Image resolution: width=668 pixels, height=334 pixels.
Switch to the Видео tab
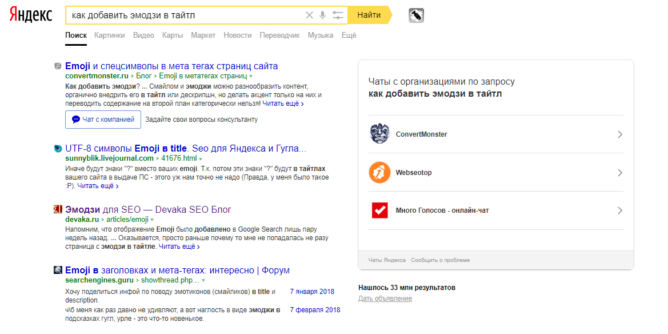[143, 35]
